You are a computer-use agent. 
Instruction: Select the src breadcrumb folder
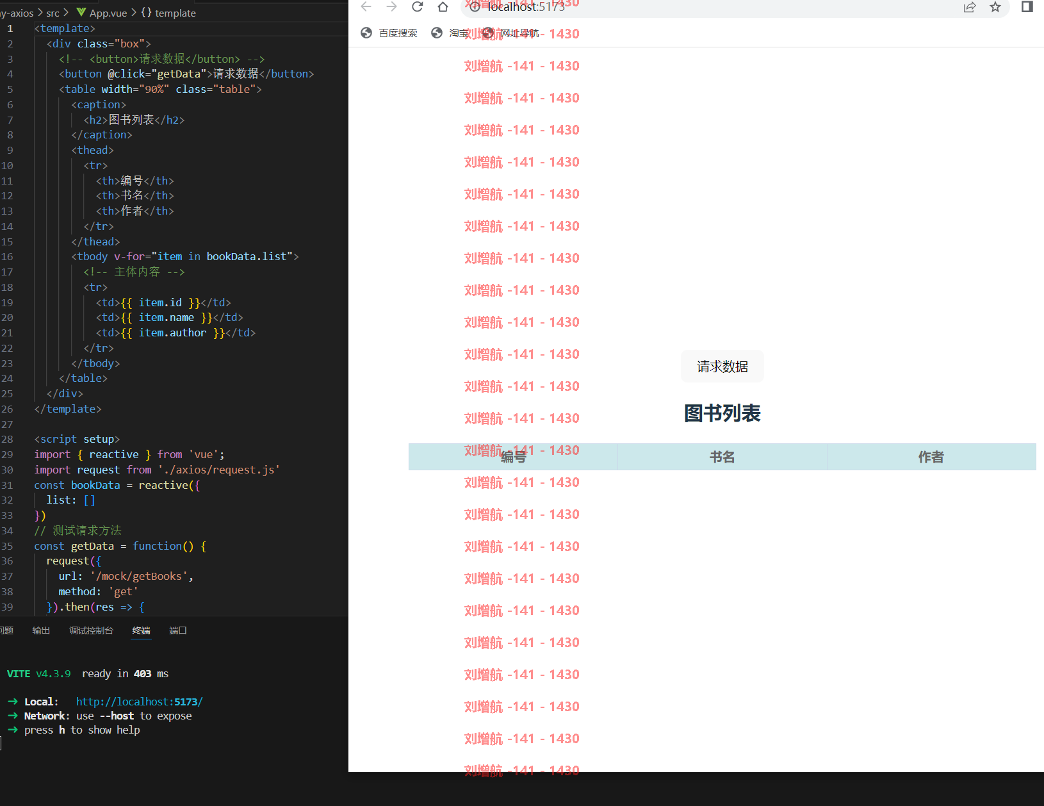coord(53,13)
